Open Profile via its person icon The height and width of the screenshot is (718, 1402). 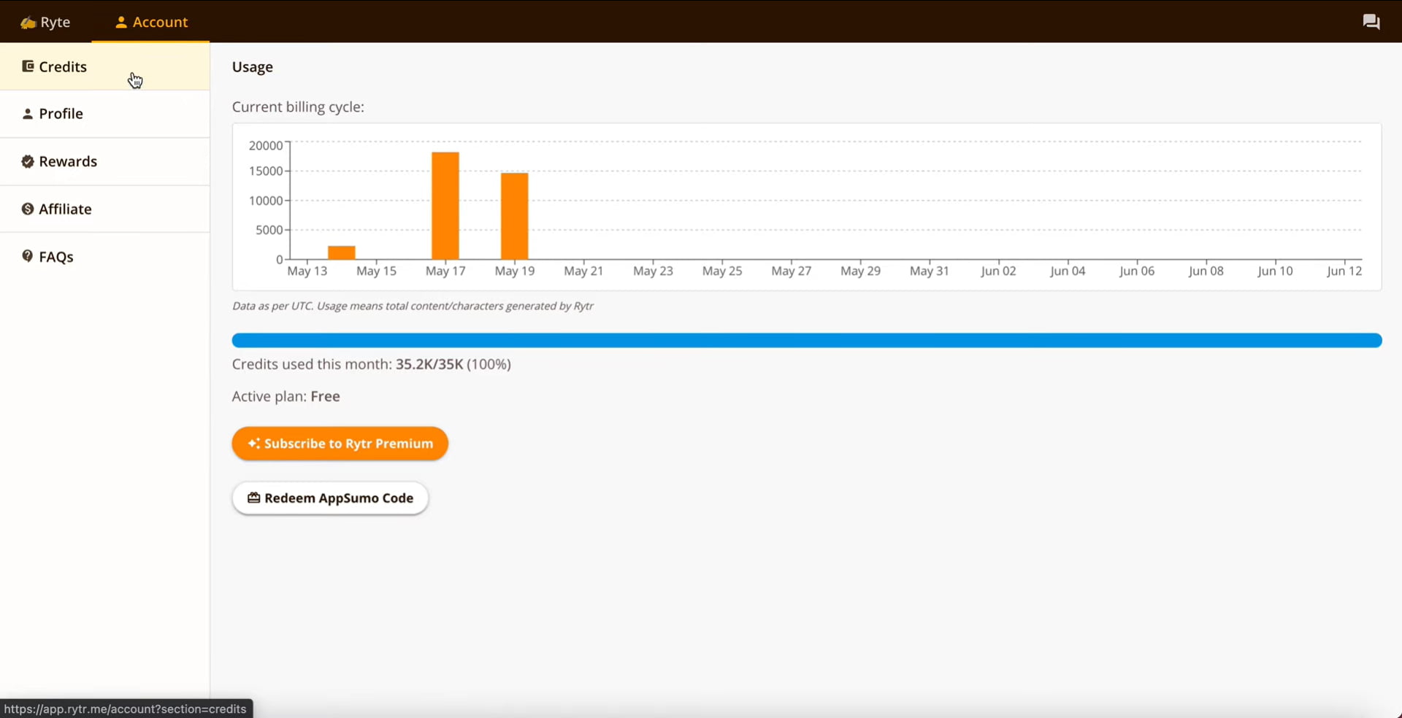(x=28, y=114)
